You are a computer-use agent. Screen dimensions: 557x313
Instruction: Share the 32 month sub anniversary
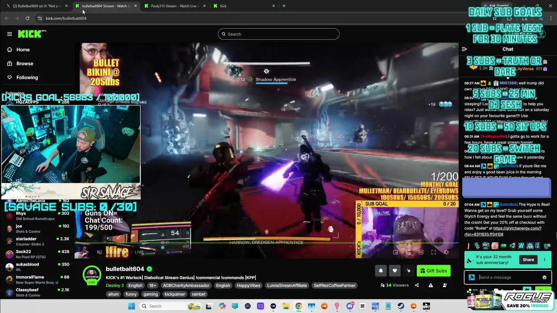pyautogui.click(x=528, y=260)
